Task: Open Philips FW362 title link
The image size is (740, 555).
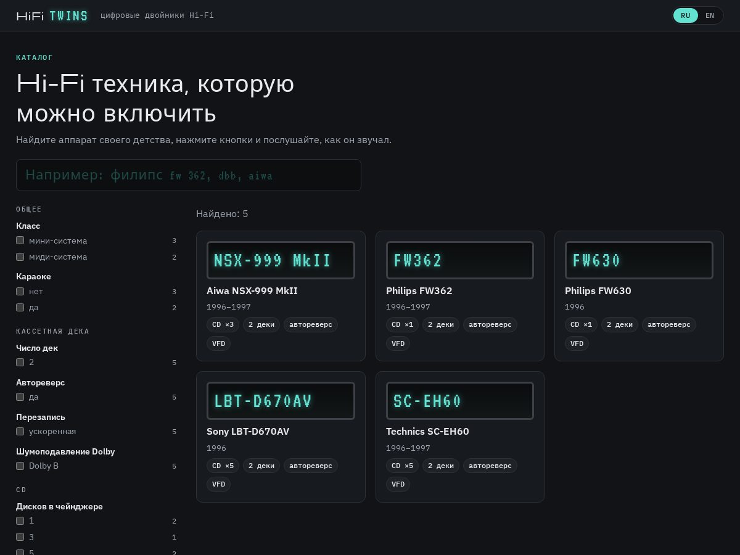Action: coord(419,290)
